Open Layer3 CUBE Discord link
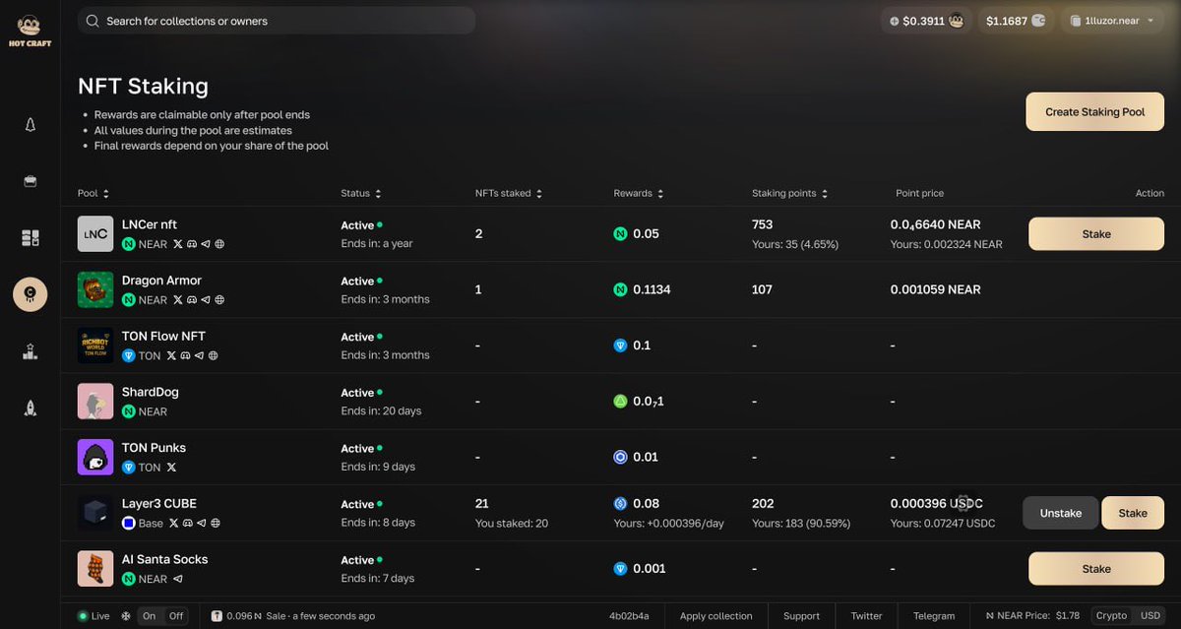This screenshot has height=629, width=1181. click(188, 524)
